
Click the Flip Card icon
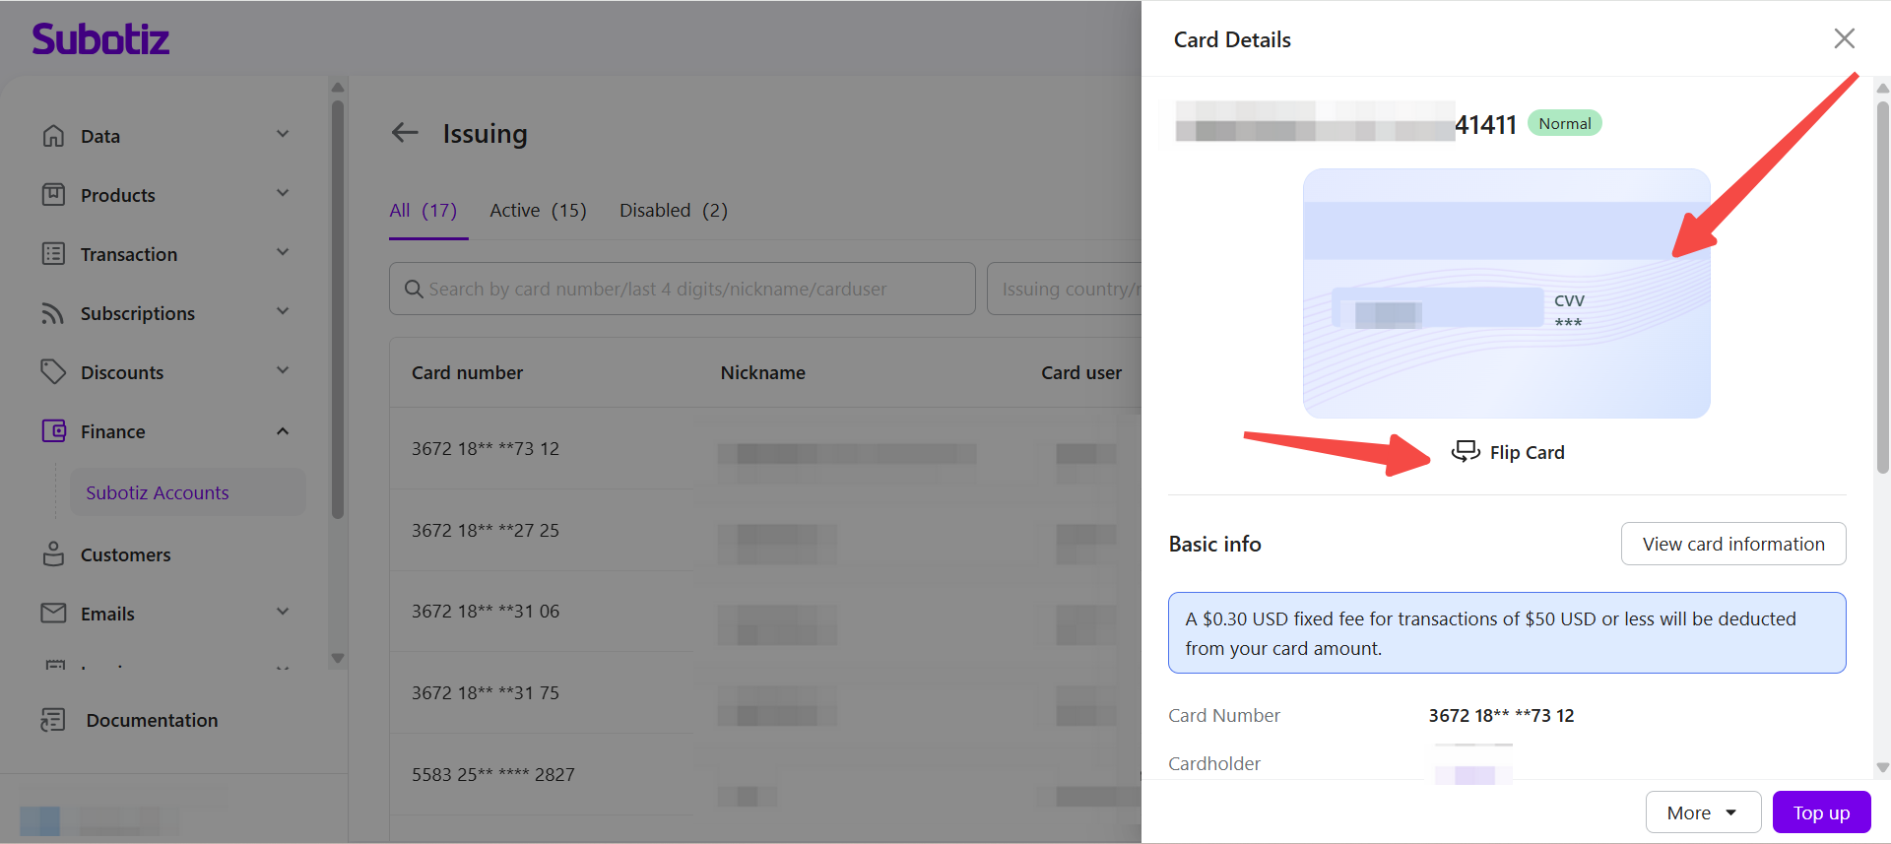pyautogui.click(x=1466, y=452)
